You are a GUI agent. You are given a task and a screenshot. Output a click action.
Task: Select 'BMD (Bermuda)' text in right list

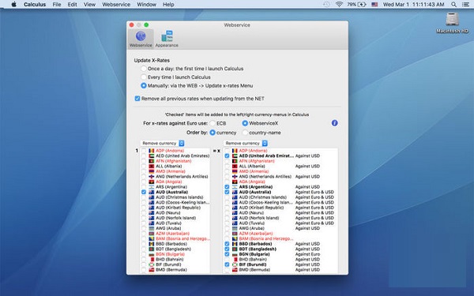(254, 270)
